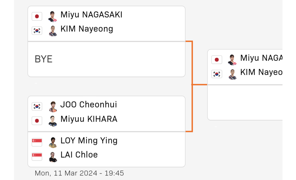
Task: Click Korea flag beside JOO Cheonhui
Action: 37,107
